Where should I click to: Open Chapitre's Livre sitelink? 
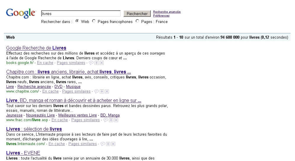point(10,86)
